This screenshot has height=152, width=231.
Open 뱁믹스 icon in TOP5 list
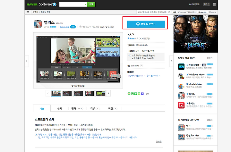(x=181, y=96)
